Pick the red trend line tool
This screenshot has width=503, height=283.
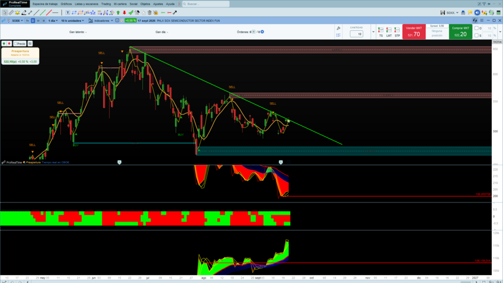[x=49, y=12]
